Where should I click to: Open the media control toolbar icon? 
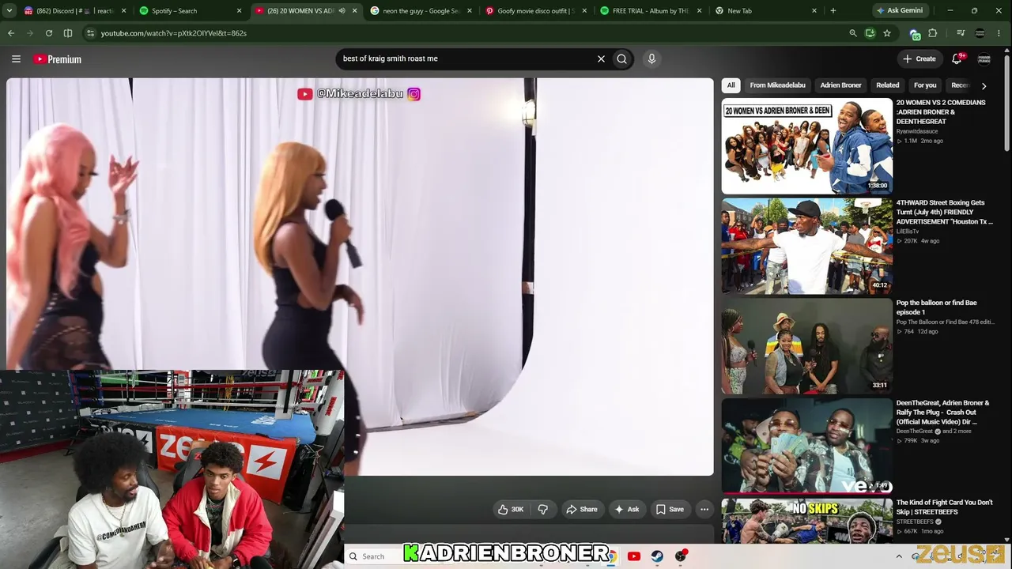click(961, 33)
